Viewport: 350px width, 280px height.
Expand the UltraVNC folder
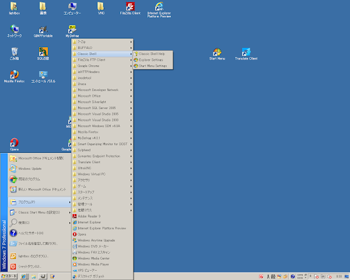point(103,168)
